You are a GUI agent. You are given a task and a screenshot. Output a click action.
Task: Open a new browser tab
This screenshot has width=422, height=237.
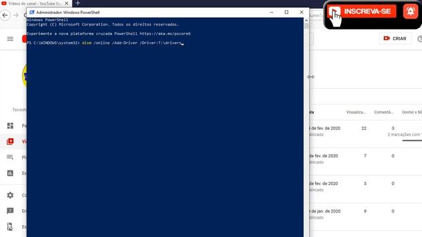78,3
